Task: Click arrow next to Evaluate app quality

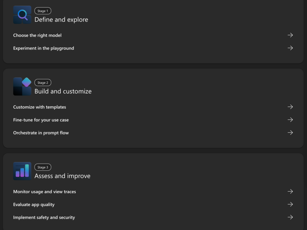Action: 290,204
